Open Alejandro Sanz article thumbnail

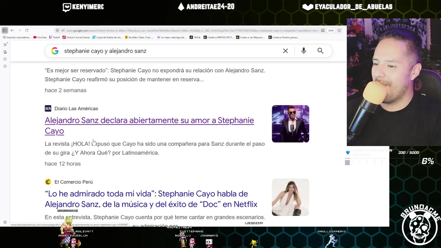pyautogui.click(x=290, y=124)
